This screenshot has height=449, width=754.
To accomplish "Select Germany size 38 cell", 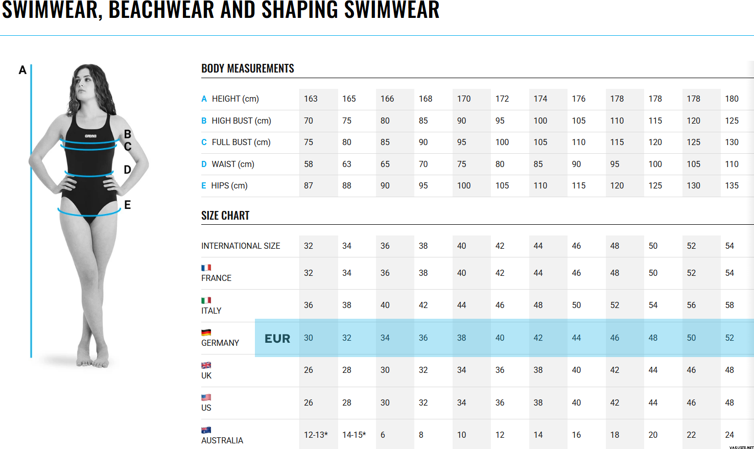I will (462, 338).
